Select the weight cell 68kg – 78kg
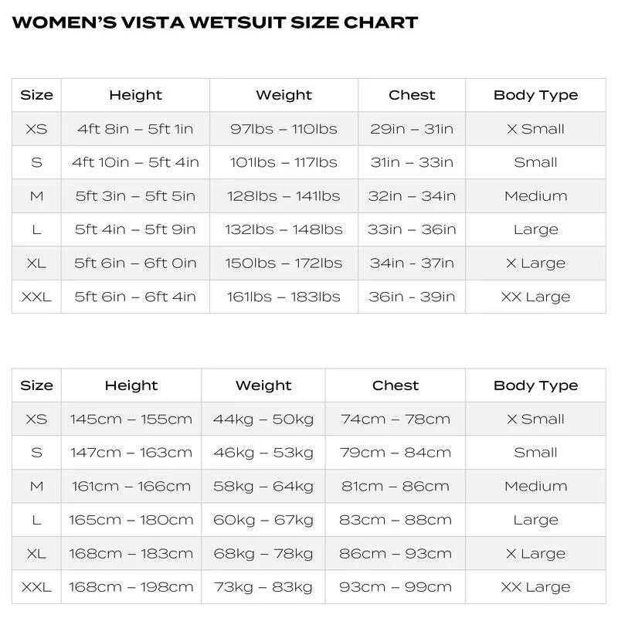618x618 pixels. click(263, 554)
